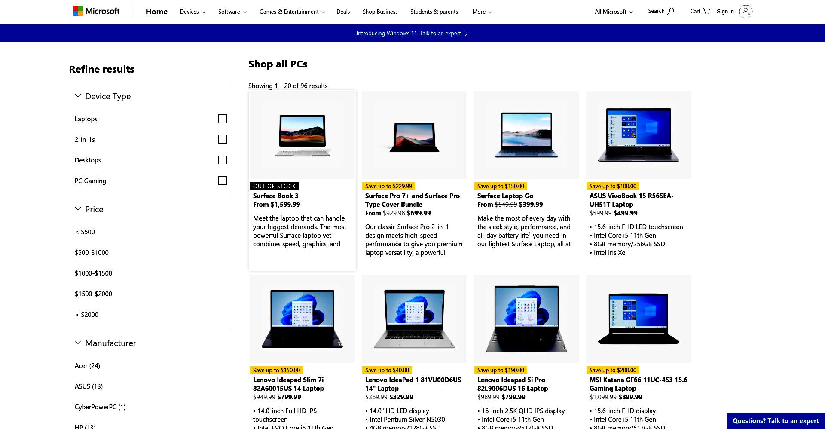Click the Microsoft logo
Screen dimensions: 825x429
pos(96,11)
